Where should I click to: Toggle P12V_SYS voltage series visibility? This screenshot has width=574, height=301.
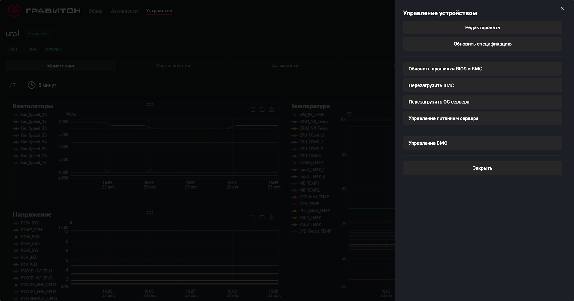pos(30,223)
